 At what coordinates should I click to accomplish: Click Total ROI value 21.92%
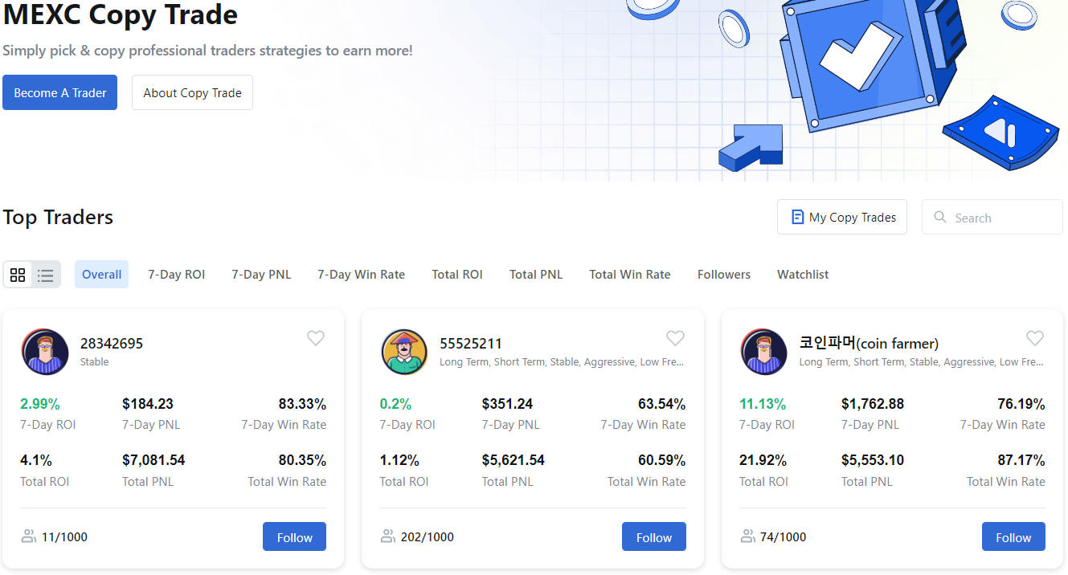763,460
